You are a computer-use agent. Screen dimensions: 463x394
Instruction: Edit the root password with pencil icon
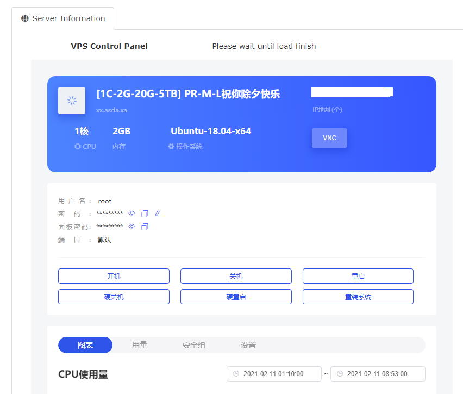click(x=158, y=213)
